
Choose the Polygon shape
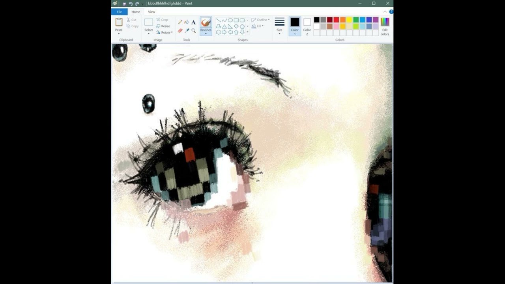tap(219, 26)
